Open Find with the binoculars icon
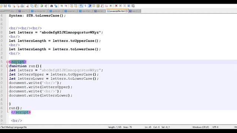This screenshot has height=133, width=237. point(51,6)
